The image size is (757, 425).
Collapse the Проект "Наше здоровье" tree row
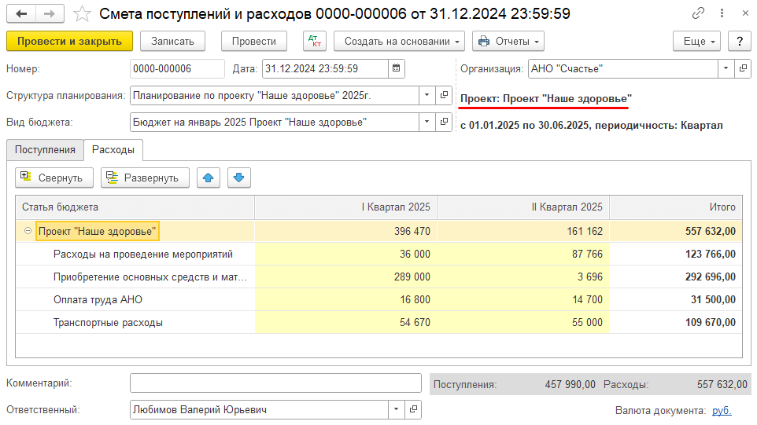tap(28, 231)
